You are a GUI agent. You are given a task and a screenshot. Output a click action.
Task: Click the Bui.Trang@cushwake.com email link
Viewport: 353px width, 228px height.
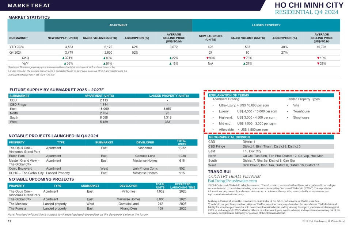(232, 181)
